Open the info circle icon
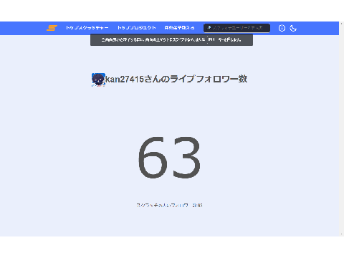 pos(282,28)
